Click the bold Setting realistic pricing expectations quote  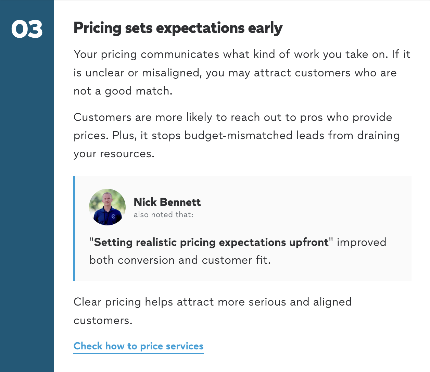pos(211,243)
